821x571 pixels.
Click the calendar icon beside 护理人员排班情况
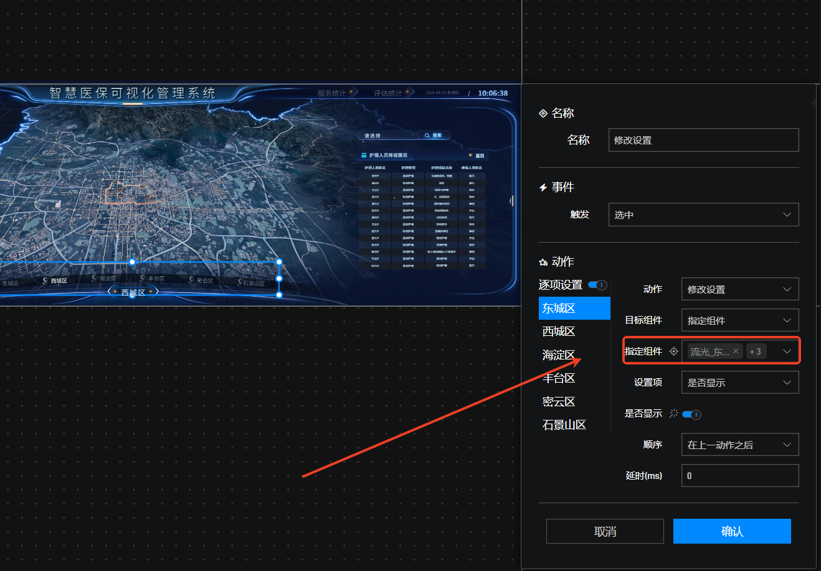click(x=364, y=156)
